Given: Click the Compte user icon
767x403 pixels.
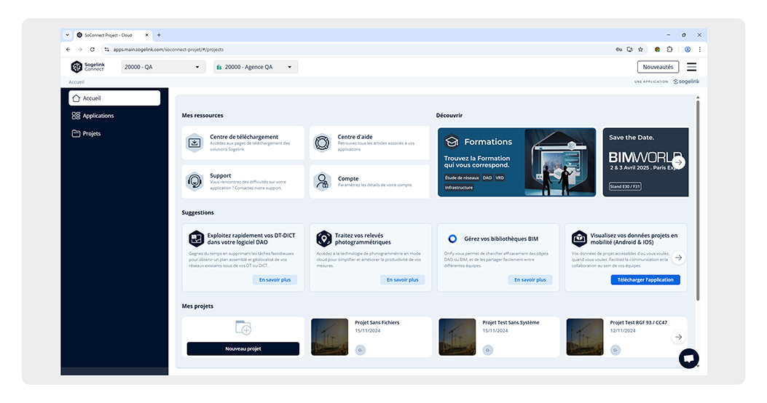Looking at the screenshot, I should click(322, 181).
